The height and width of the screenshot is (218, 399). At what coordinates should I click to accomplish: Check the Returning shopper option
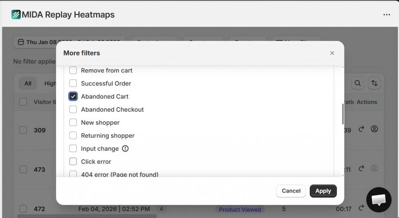[73, 136]
